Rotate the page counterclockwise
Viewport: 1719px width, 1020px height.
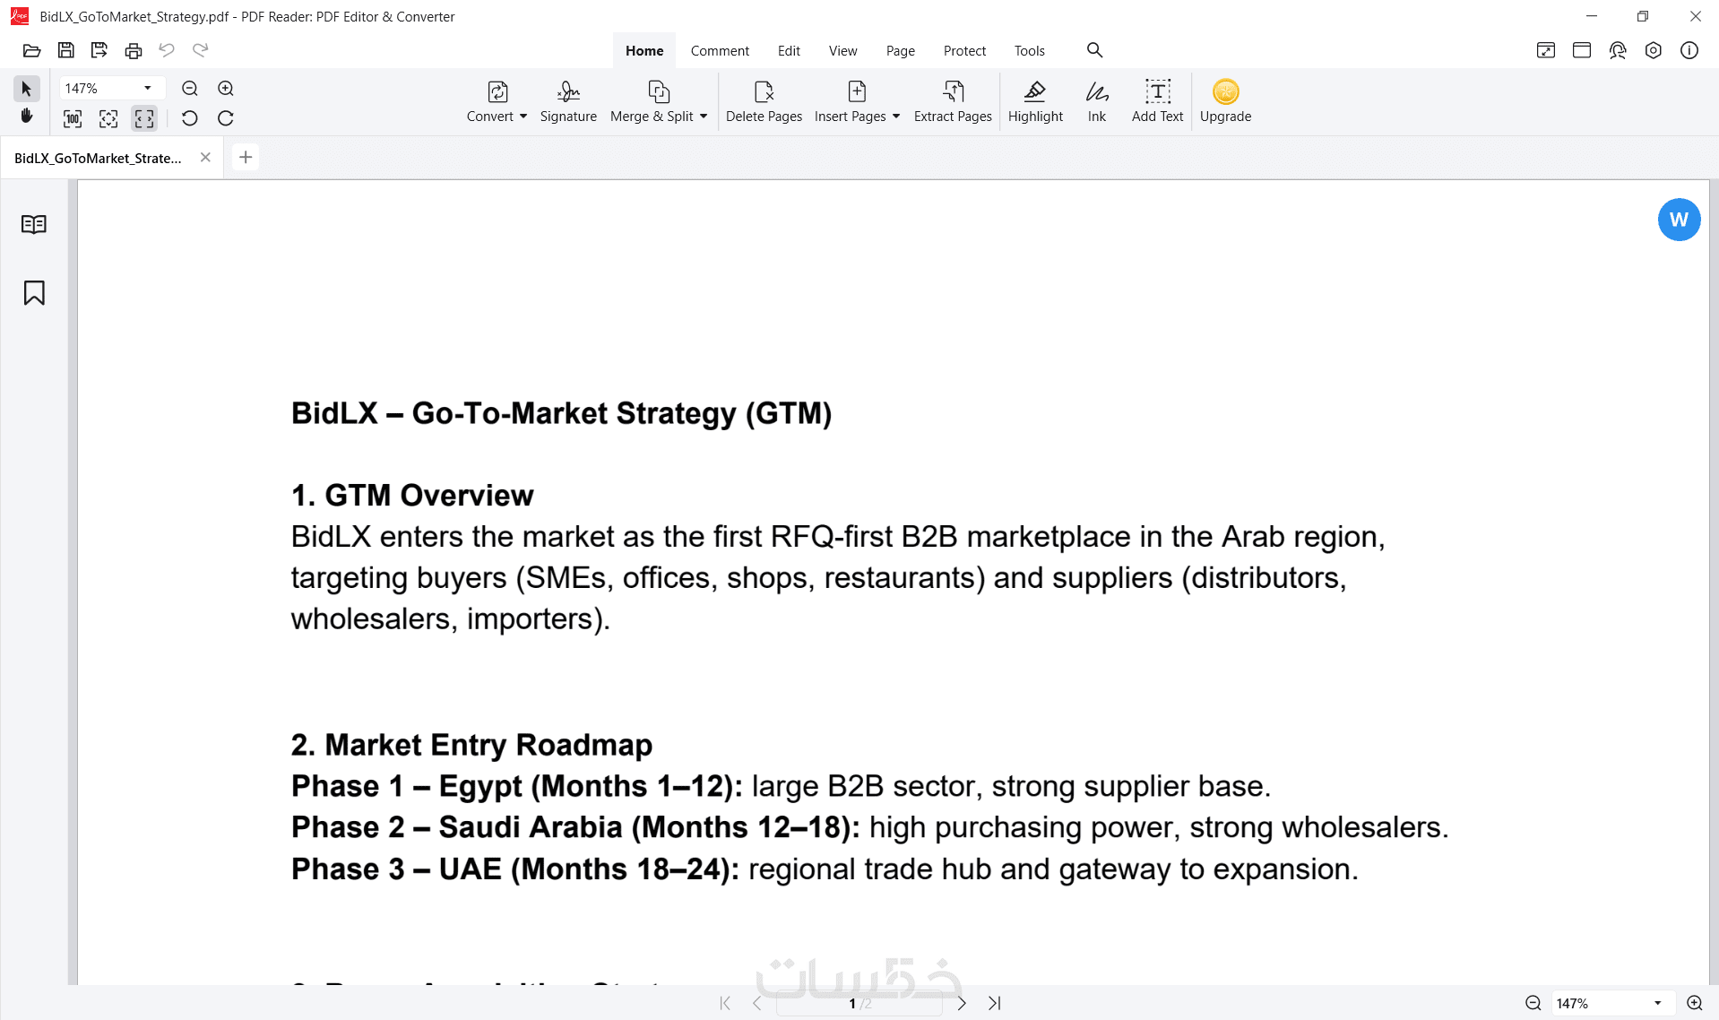click(x=189, y=118)
